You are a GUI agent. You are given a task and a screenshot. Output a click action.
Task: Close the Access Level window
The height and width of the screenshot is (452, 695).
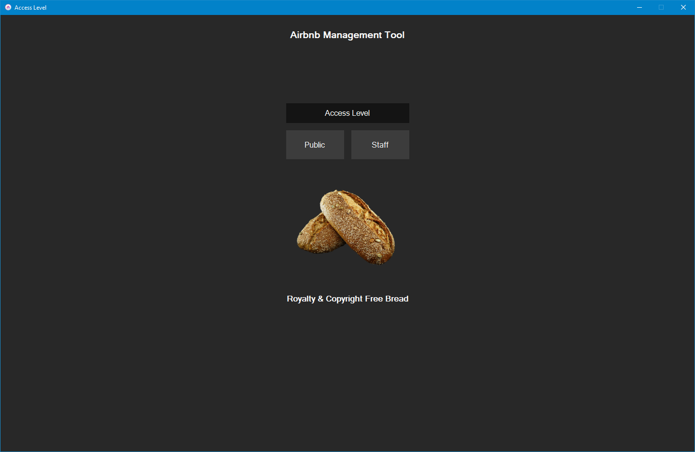tap(683, 7)
